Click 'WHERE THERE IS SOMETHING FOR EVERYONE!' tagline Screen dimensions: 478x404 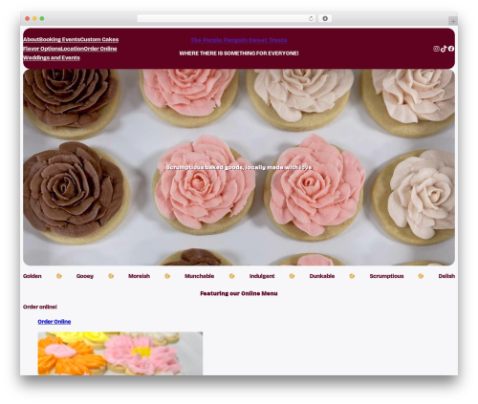239,53
